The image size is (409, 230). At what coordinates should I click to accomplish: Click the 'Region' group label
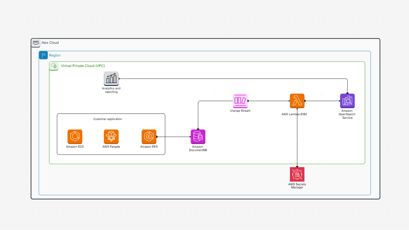[55, 55]
